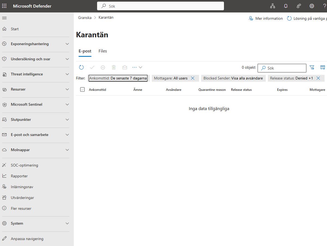Click the release checkmark toolbar icon
This screenshot has height=246, width=327.
point(92,67)
